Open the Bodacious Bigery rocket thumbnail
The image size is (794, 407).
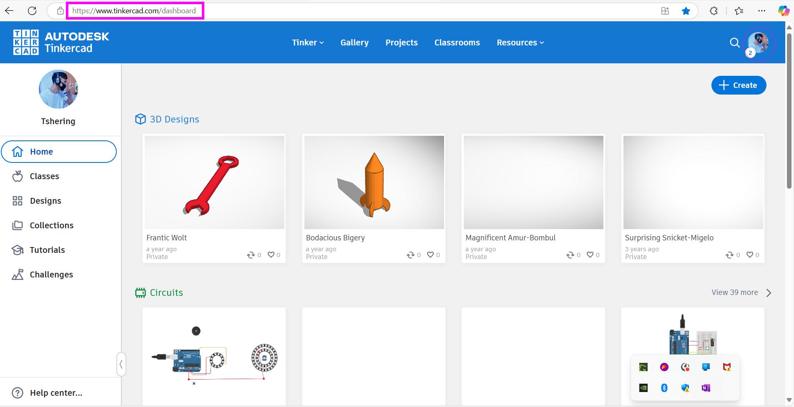374,182
